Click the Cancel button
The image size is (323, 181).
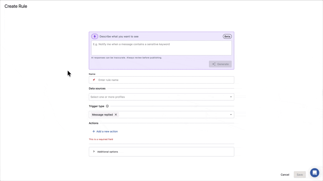pos(285,174)
